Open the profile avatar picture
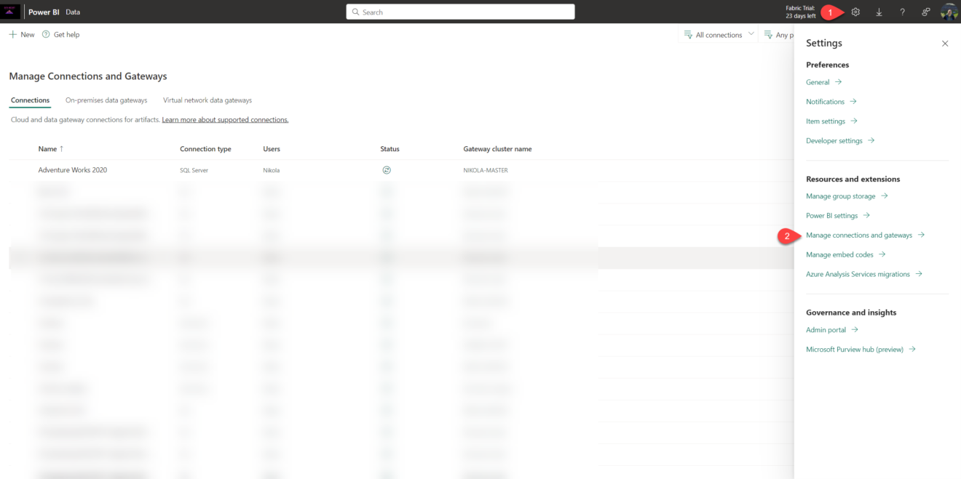Image resolution: width=961 pixels, height=479 pixels. coord(949,12)
